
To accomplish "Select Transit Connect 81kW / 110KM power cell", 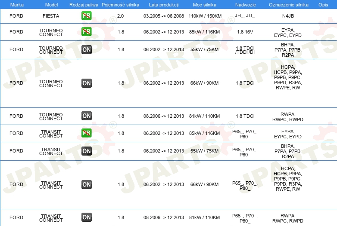I will pos(204,217).
